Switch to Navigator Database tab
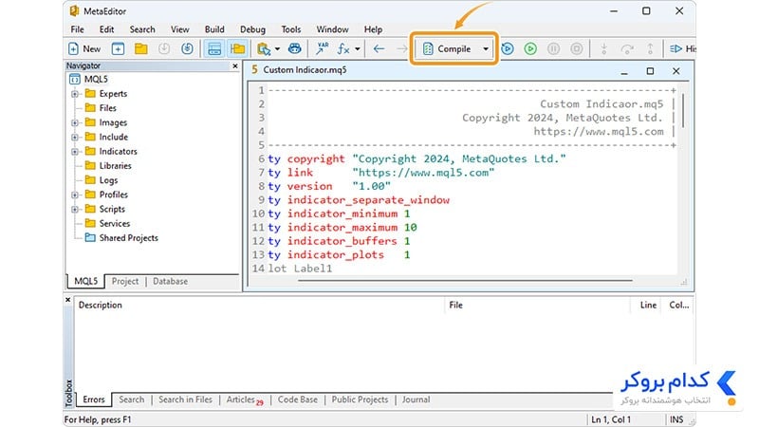 click(x=171, y=281)
